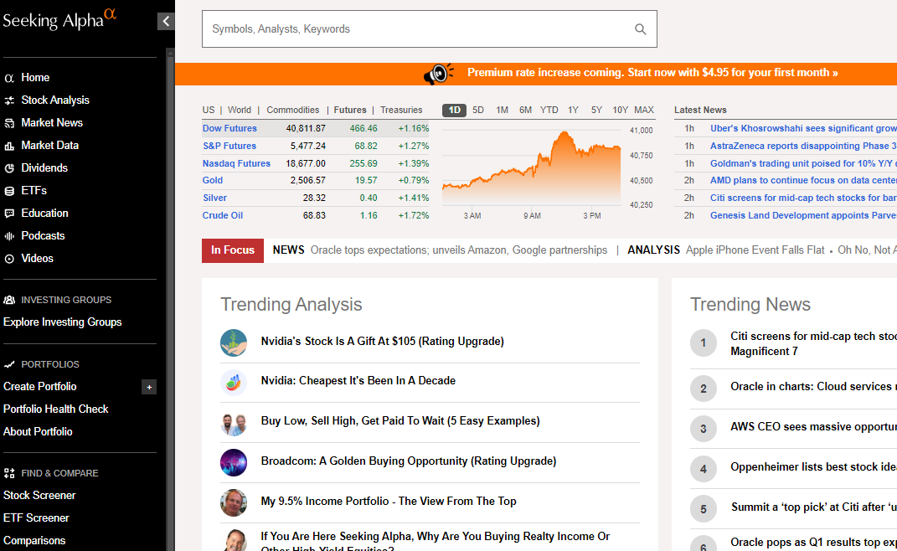897x551 pixels.
Task: Click the Dow Futures intraday price chart
Action: click(x=532, y=167)
